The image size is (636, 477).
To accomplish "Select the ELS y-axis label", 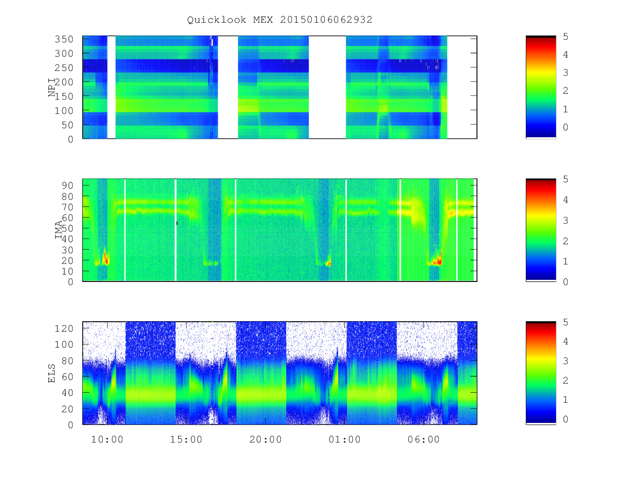I will pyautogui.click(x=52, y=373).
